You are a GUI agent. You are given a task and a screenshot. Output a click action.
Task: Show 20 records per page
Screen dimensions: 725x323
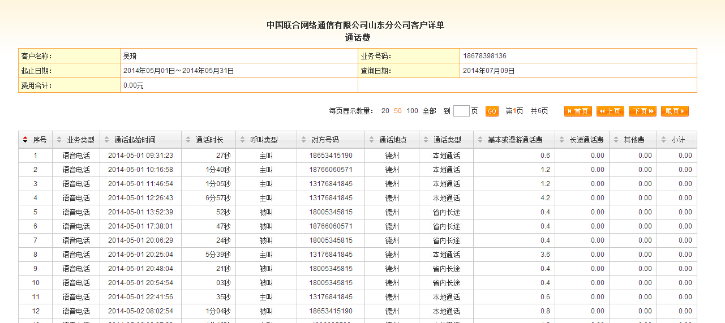click(385, 111)
